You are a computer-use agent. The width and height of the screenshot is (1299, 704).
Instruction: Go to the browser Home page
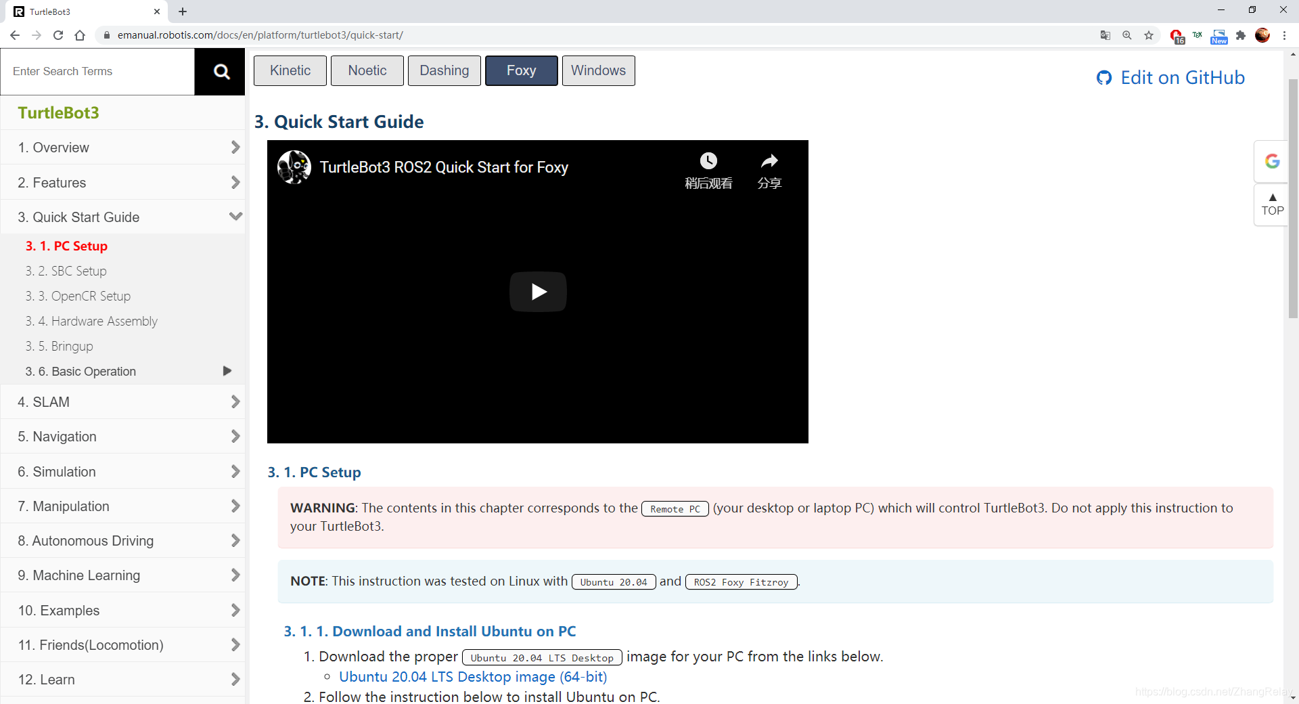80,35
